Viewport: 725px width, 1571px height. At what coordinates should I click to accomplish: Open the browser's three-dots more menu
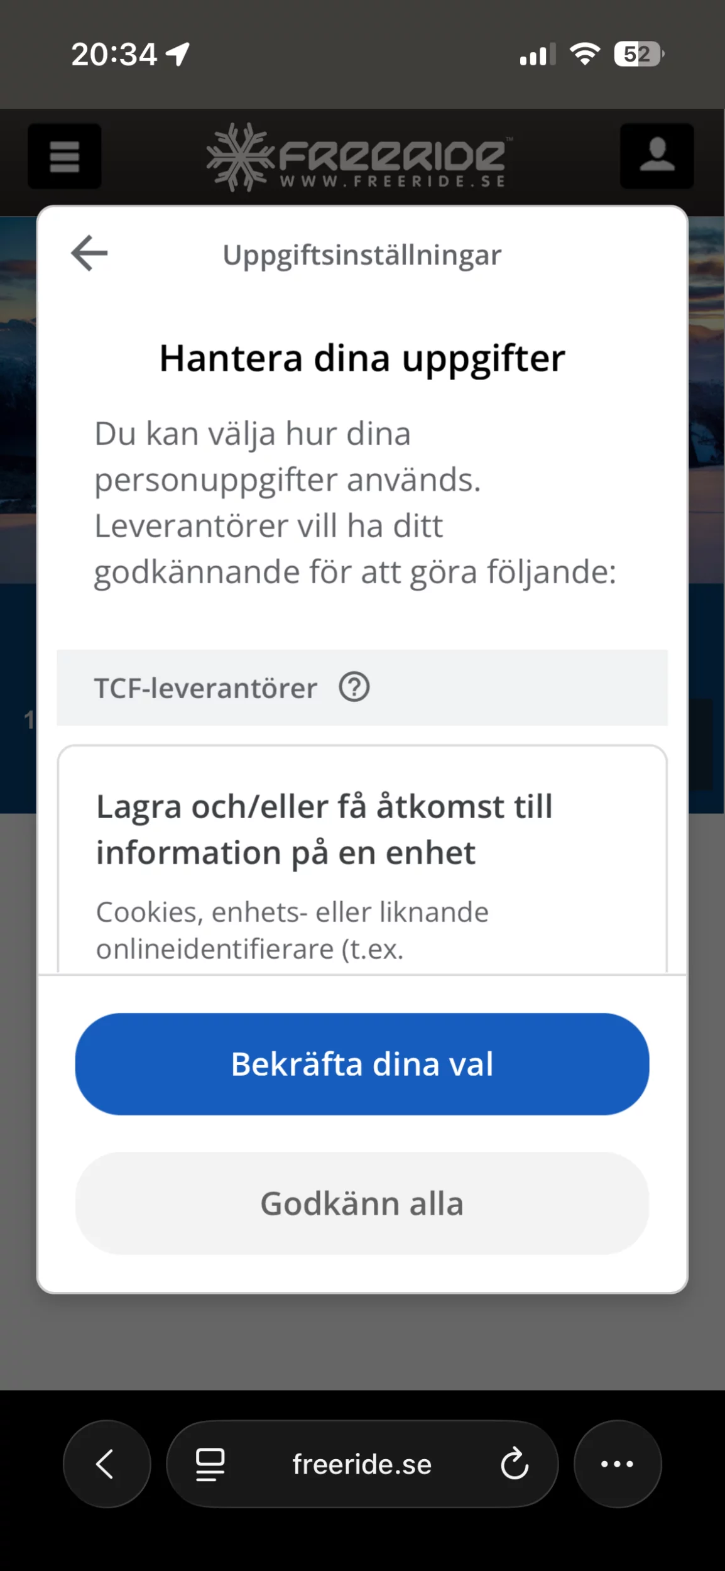coord(617,1464)
